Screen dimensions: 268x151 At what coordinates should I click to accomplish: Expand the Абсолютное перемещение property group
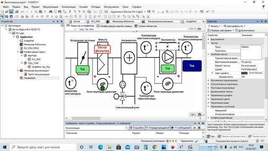209,80
